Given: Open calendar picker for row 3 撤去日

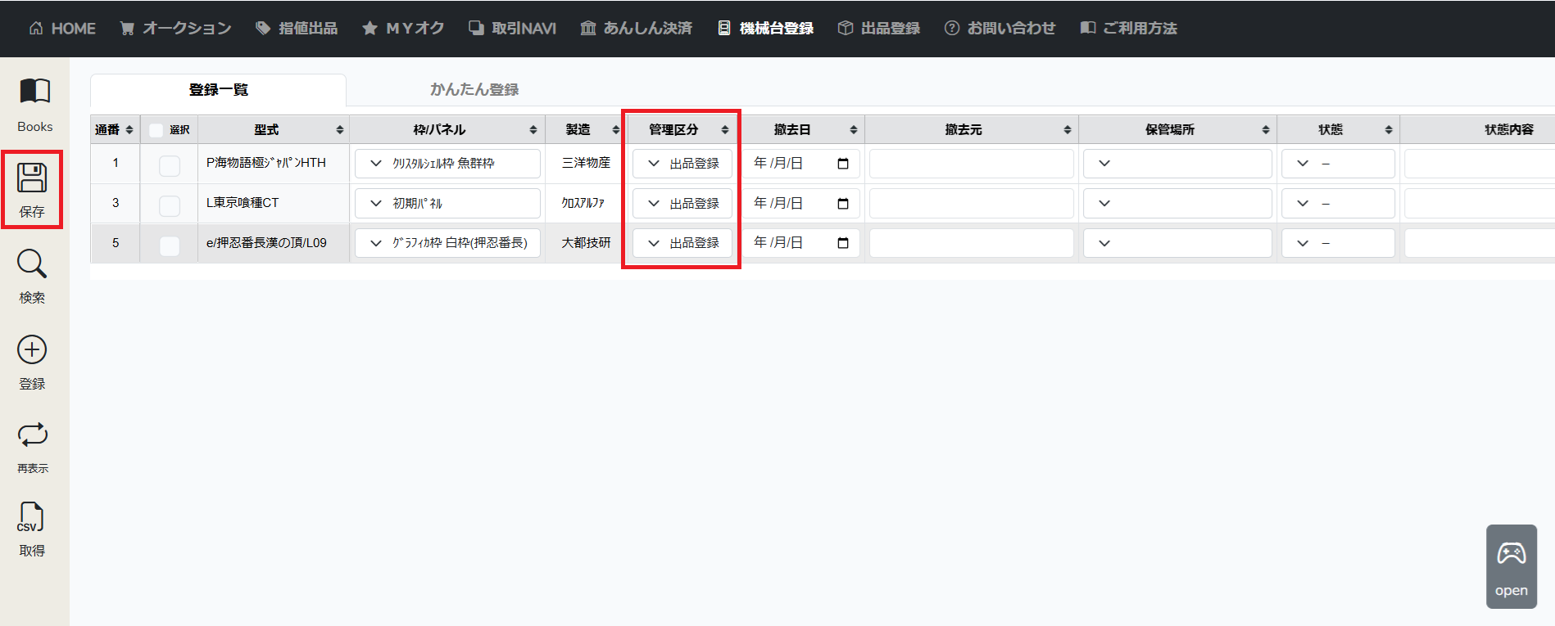Looking at the screenshot, I should click(x=843, y=204).
